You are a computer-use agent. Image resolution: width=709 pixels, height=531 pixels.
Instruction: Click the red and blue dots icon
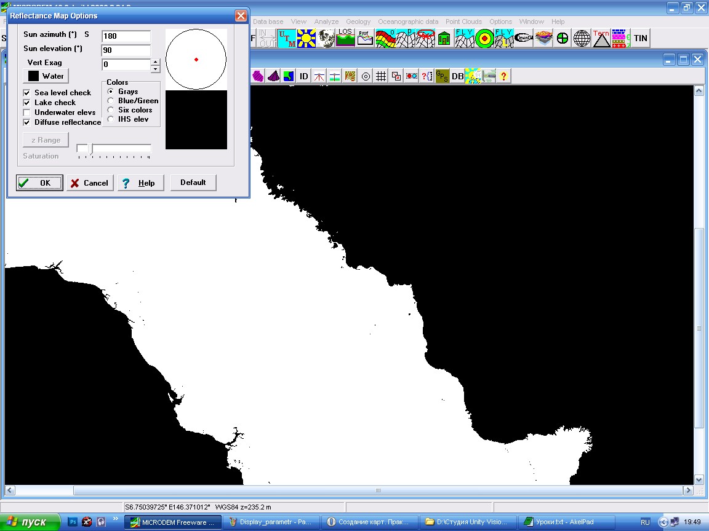(x=412, y=76)
